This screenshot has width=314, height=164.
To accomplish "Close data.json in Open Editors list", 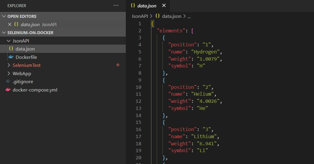I will pos(10,24).
